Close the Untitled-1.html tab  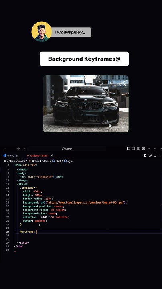[52, 155]
